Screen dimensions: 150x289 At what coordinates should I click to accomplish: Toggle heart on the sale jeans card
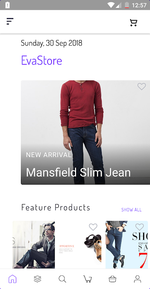(x=140, y=227)
